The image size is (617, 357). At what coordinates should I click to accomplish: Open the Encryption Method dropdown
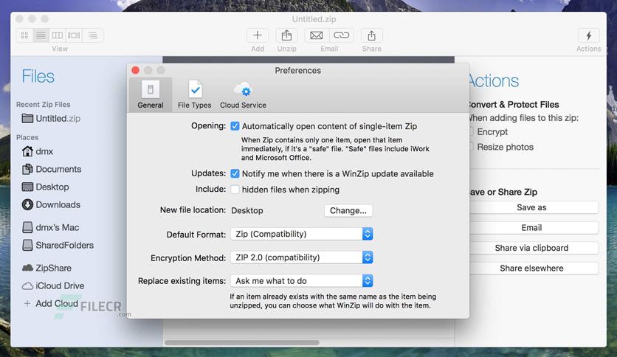(x=301, y=257)
